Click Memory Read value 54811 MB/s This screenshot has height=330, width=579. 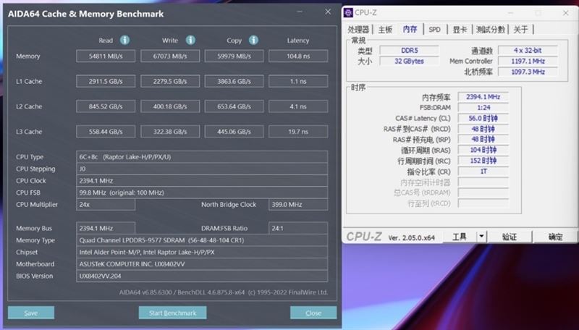click(x=106, y=56)
